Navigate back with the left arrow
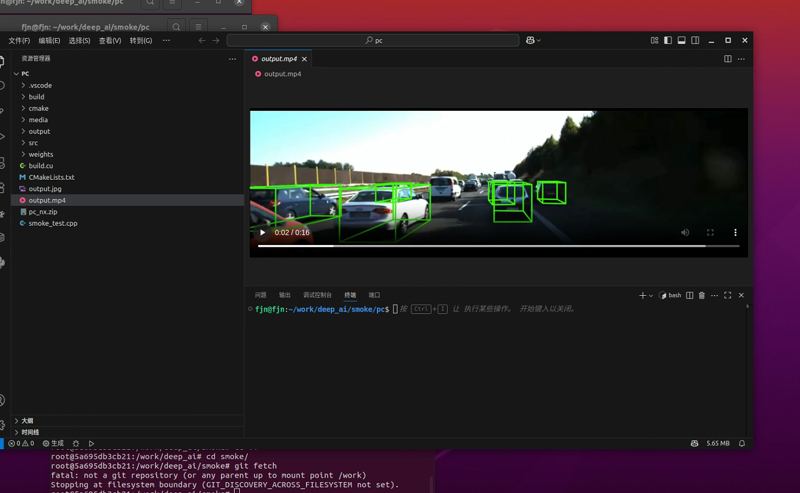The height and width of the screenshot is (493, 800). click(x=202, y=40)
